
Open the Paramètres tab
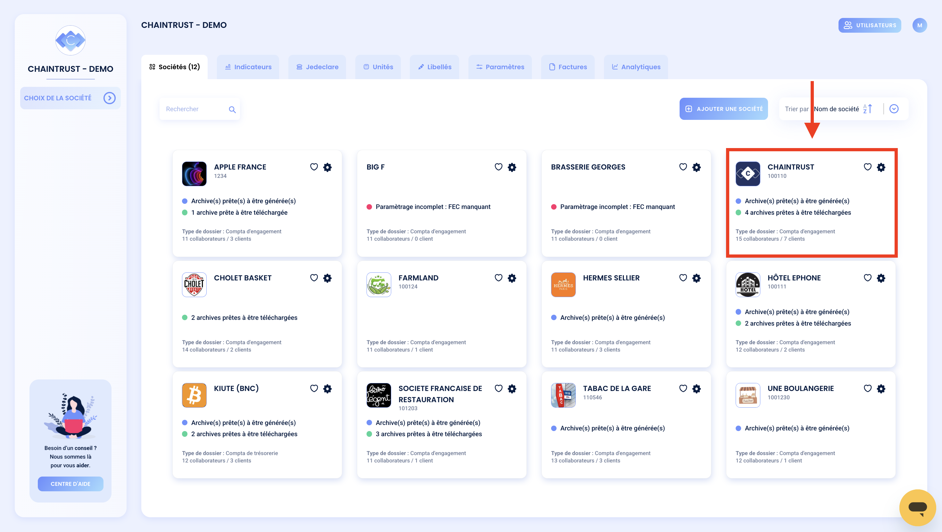click(x=500, y=67)
